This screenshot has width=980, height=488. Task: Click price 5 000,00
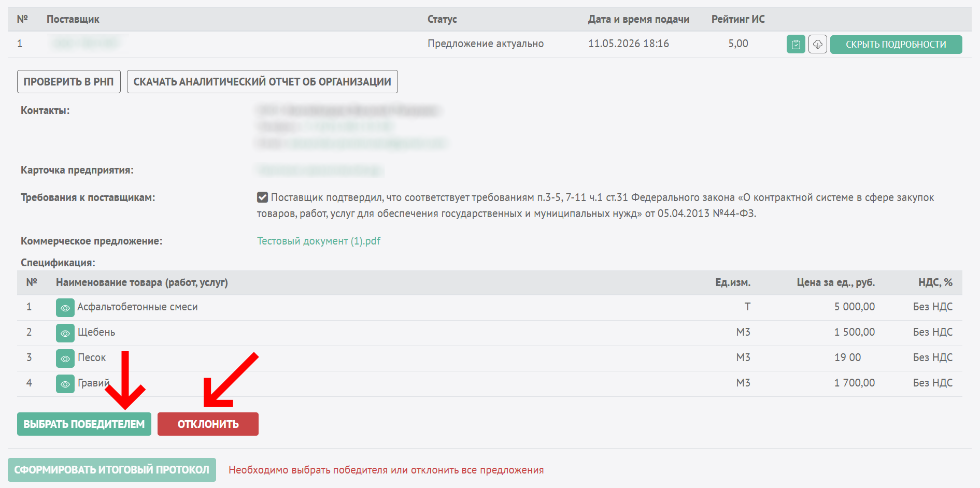(x=855, y=307)
